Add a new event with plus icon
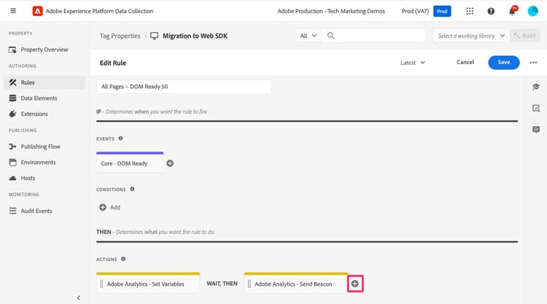The image size is (547, 304). [170, 163]
